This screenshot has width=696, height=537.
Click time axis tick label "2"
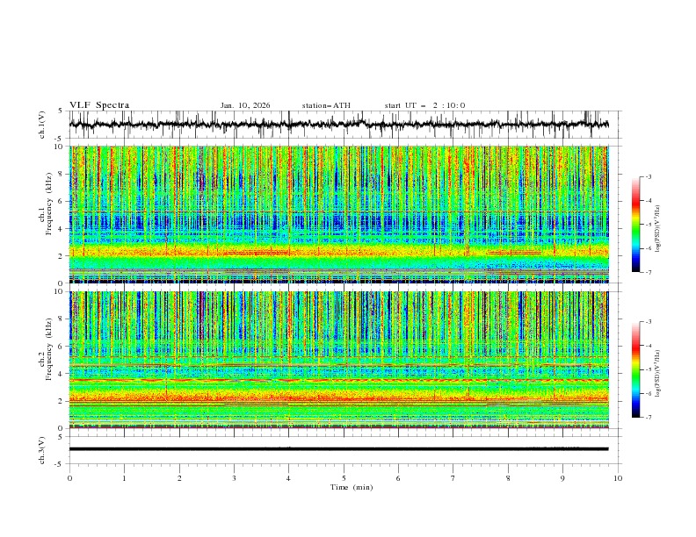point(179,478)
